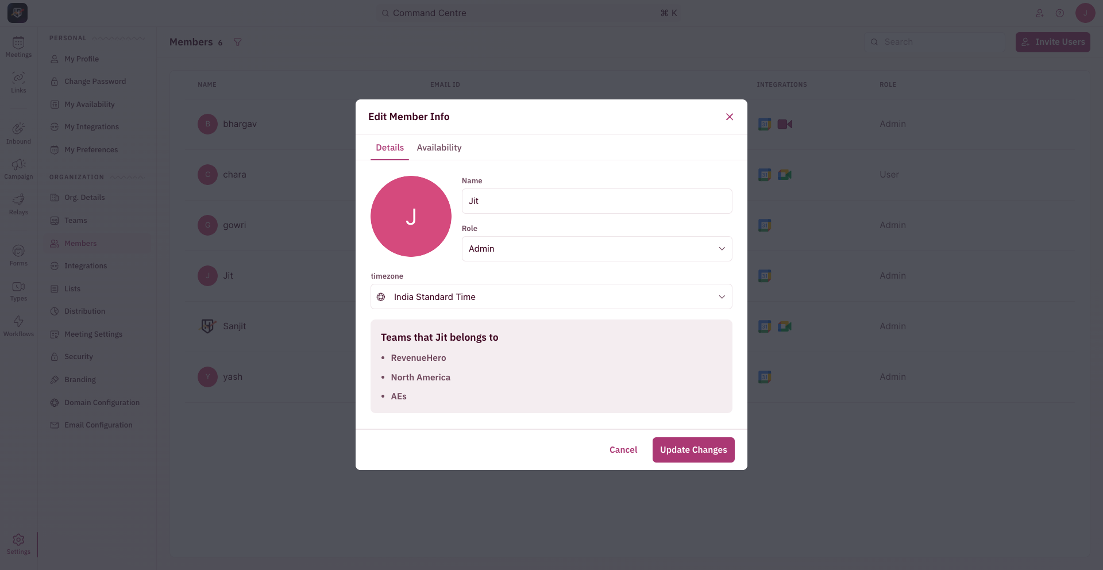The image size is (1103, 570).
Task: Click the Update Changes button
Action: [x=693, y=450]
